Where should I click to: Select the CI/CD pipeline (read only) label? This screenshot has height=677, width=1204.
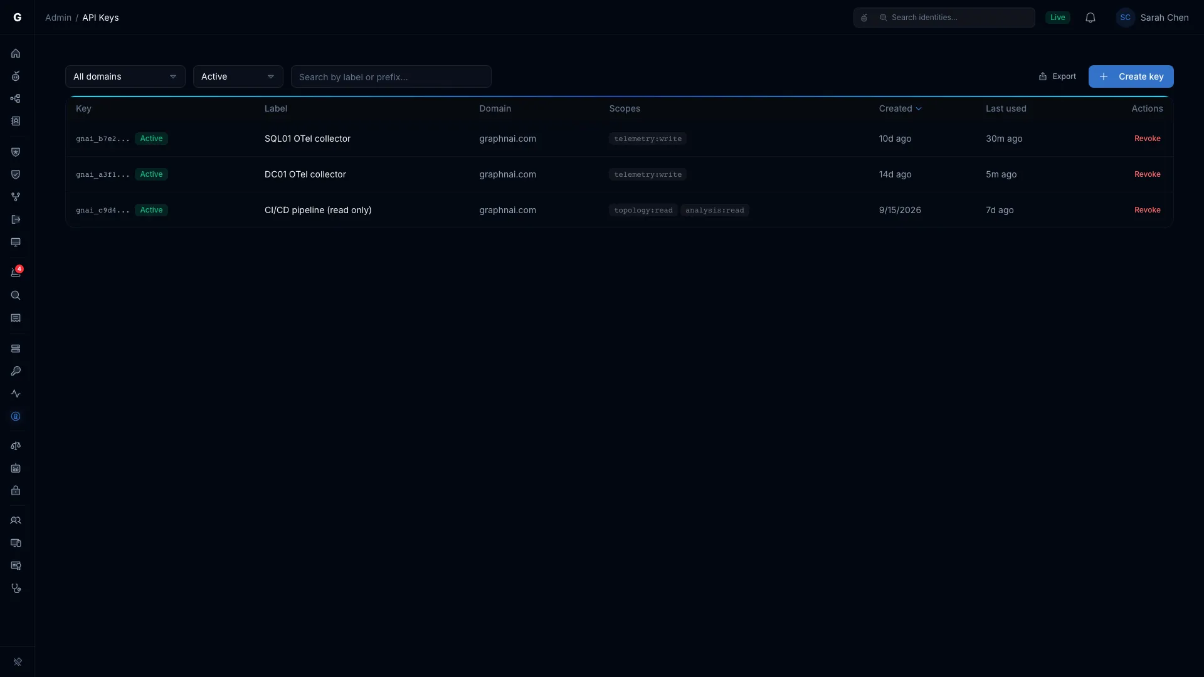click(x=318, y=210)
